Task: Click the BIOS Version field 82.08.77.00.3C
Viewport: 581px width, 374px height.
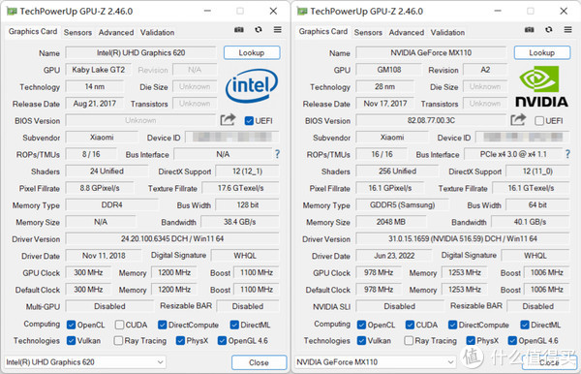Action: 431,120
